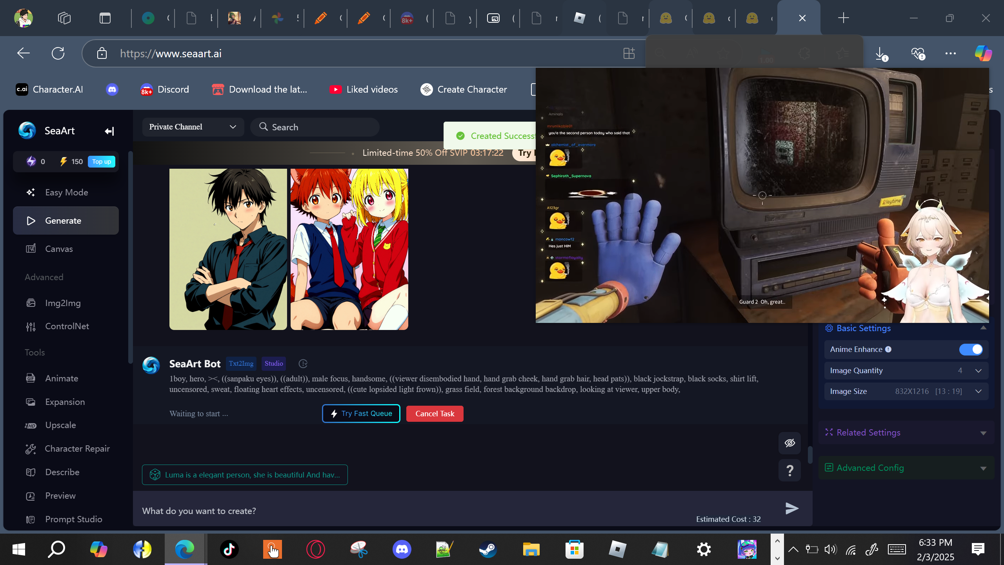This screenshot has width=1004, height=565.
Task: Select Generate in the sidebar
Action: (x=66, y=221)
